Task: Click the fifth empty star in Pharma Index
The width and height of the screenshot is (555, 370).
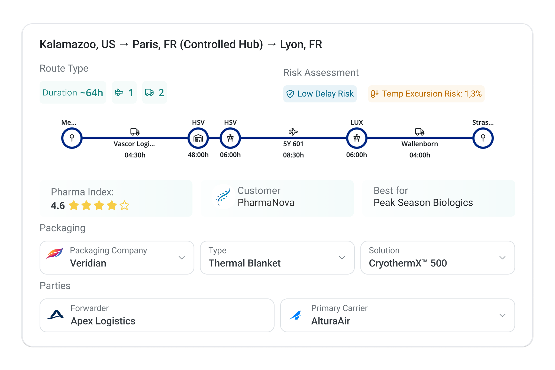Action: click(x=124, y=205)
